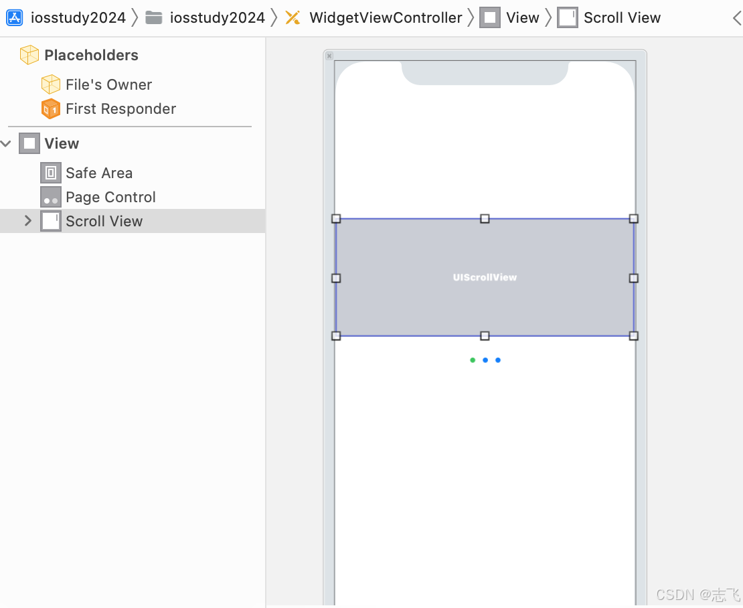This screenshot has height=608, width=743.
Task: Select the First Responder orange cube icon
Action: coord(51,108)
